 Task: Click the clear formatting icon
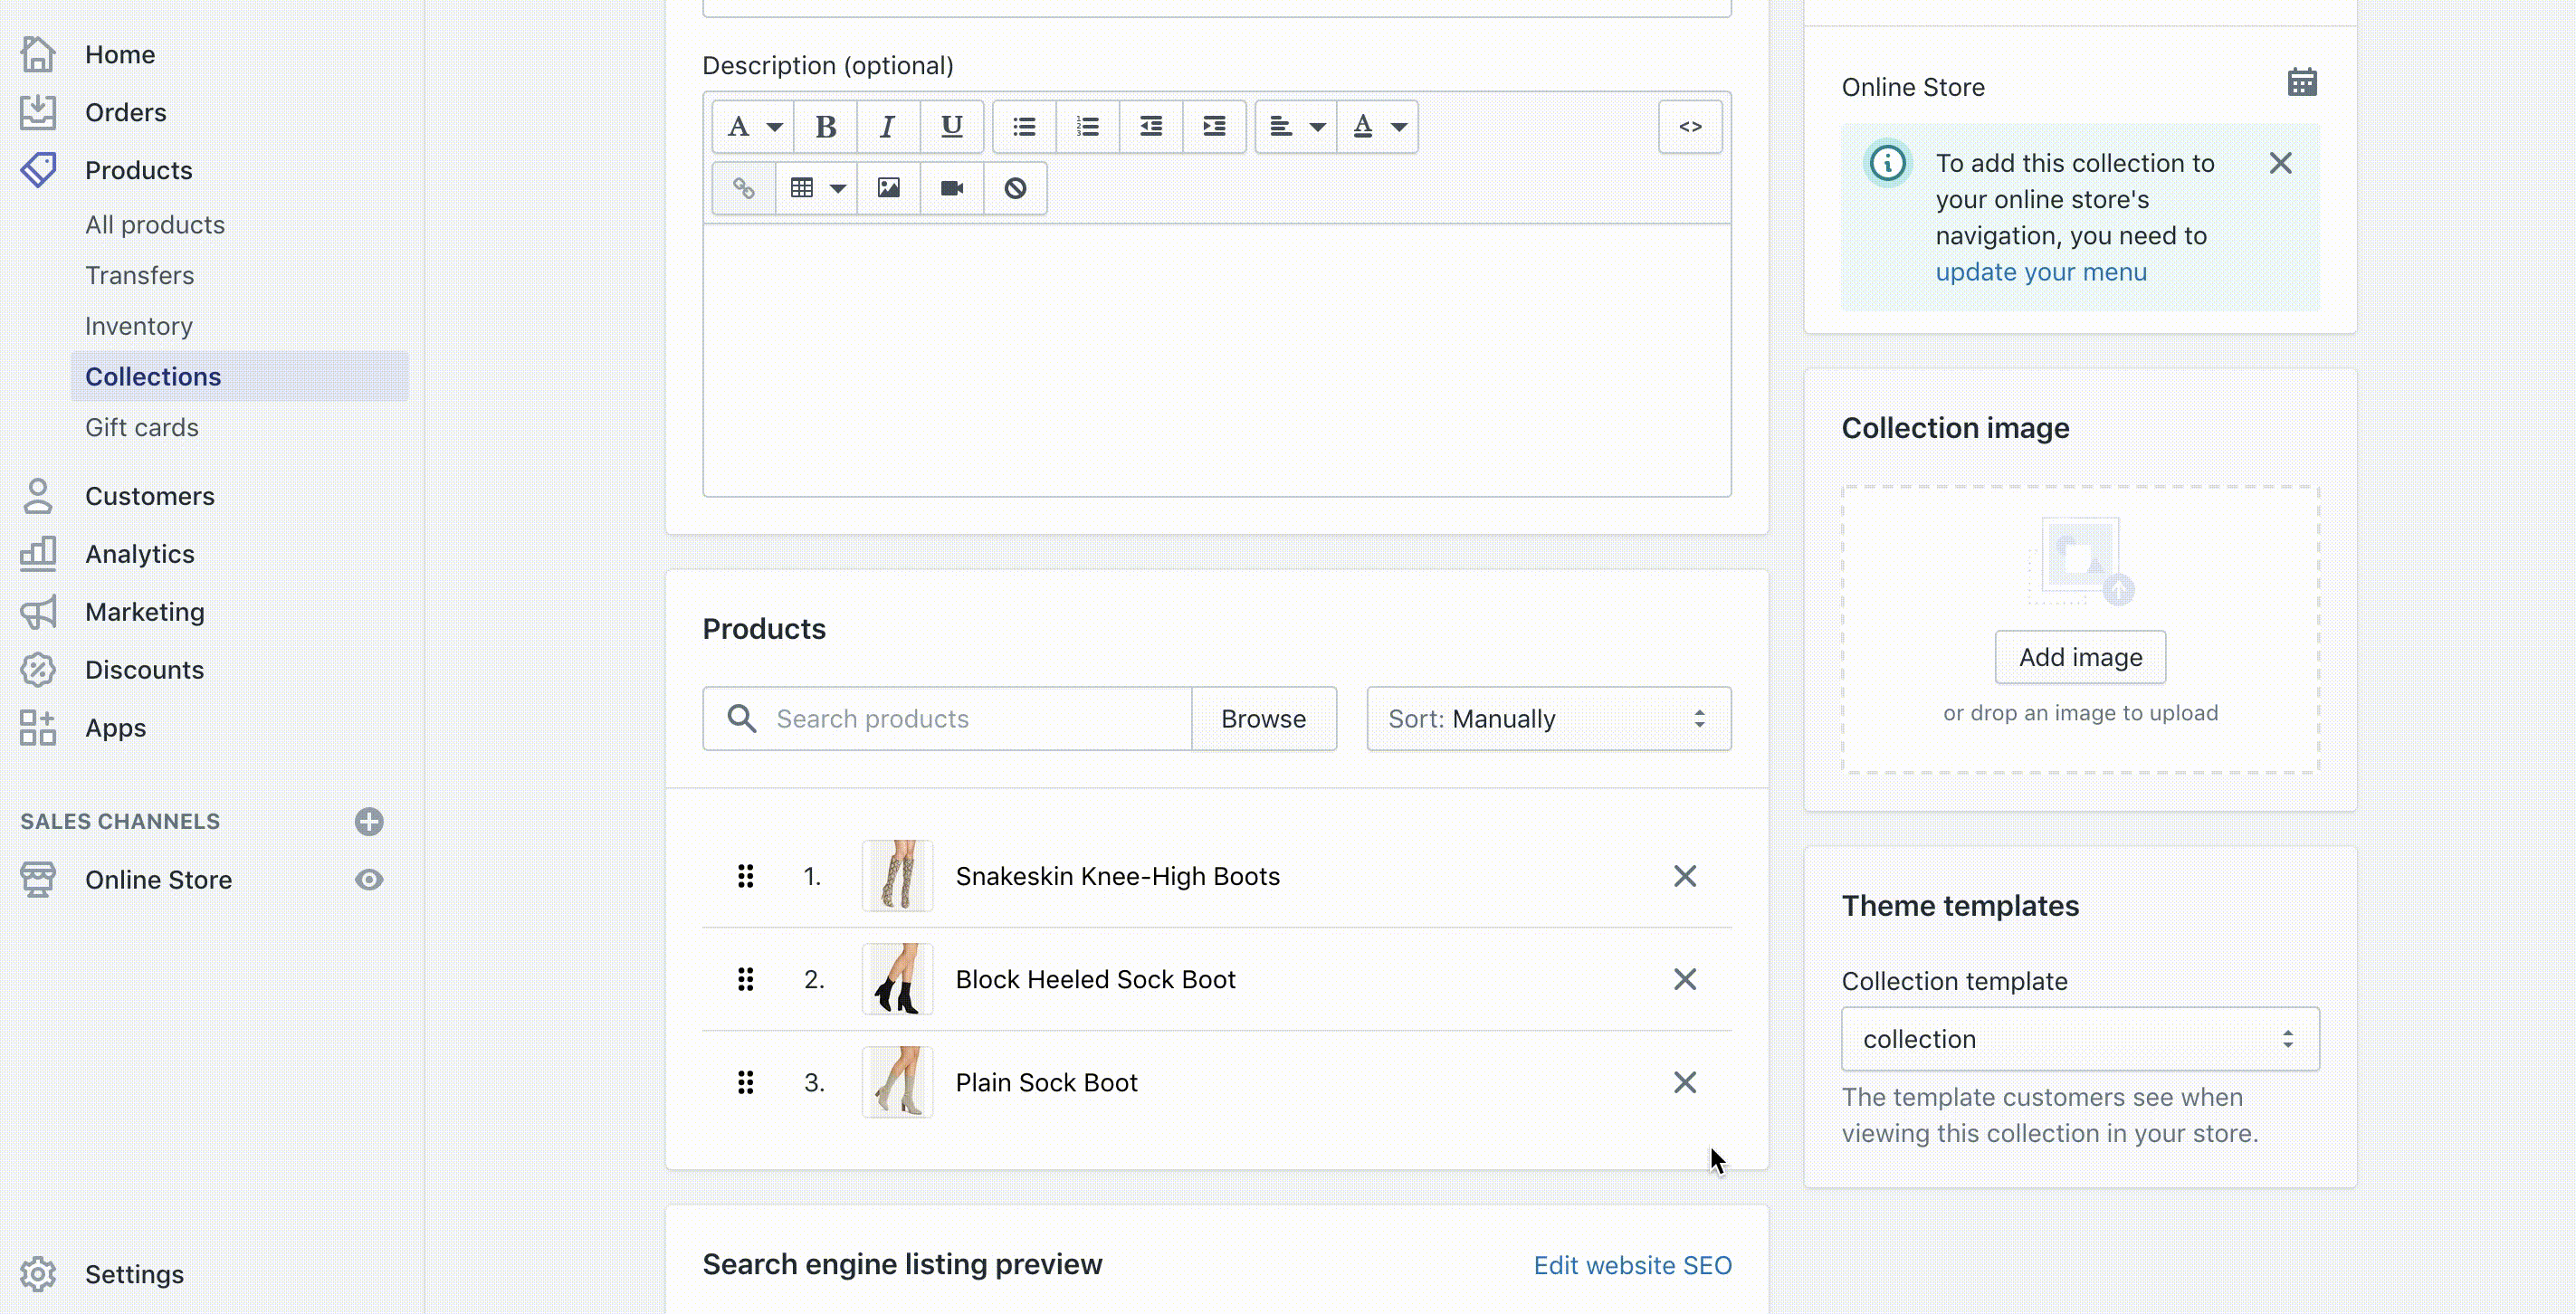pyautogui.click(x=1015, y=188)
